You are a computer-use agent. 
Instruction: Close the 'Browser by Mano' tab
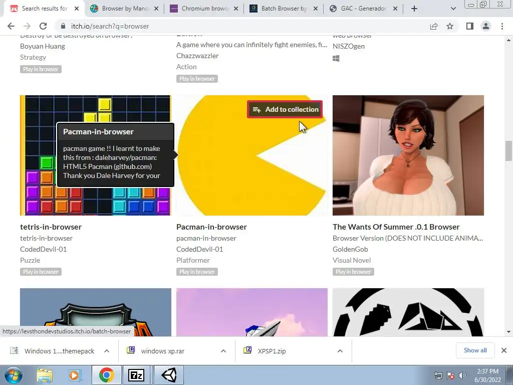[x=156, y=9]
